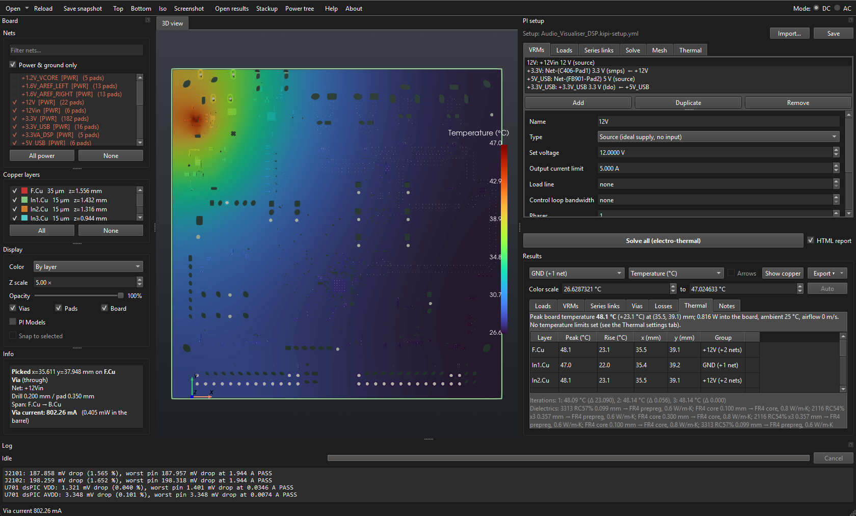Switch to the Mesh setup tab
This screenshot has height=516, width=856.
(659, 50)
